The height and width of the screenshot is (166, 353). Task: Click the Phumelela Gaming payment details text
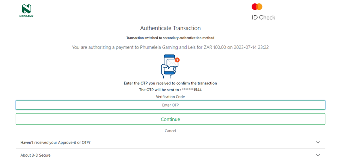[x=170, y=48]
